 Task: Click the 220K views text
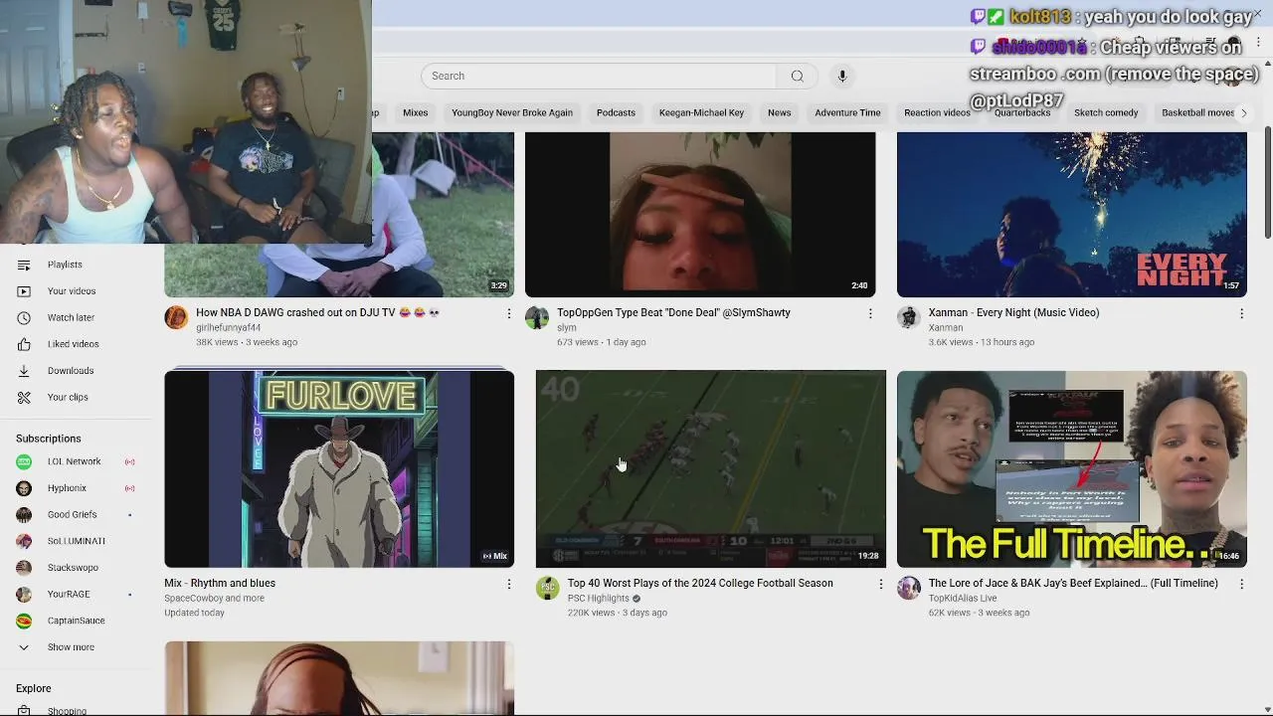[x=591, y=613]
